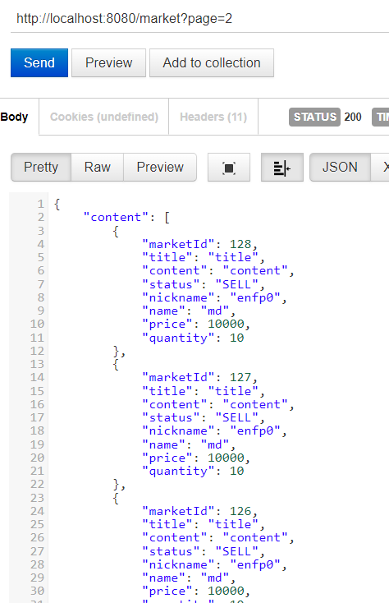This screenshot has height=603, width=389.
Task: Click "quantity" key on line 11
Action: 178,338
